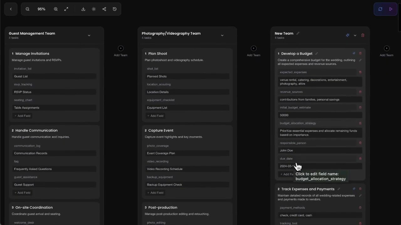This screenshot has width=401, height=225.
Task: Zoom in with the plus magnifier
Action: click(x=56, y=9)
